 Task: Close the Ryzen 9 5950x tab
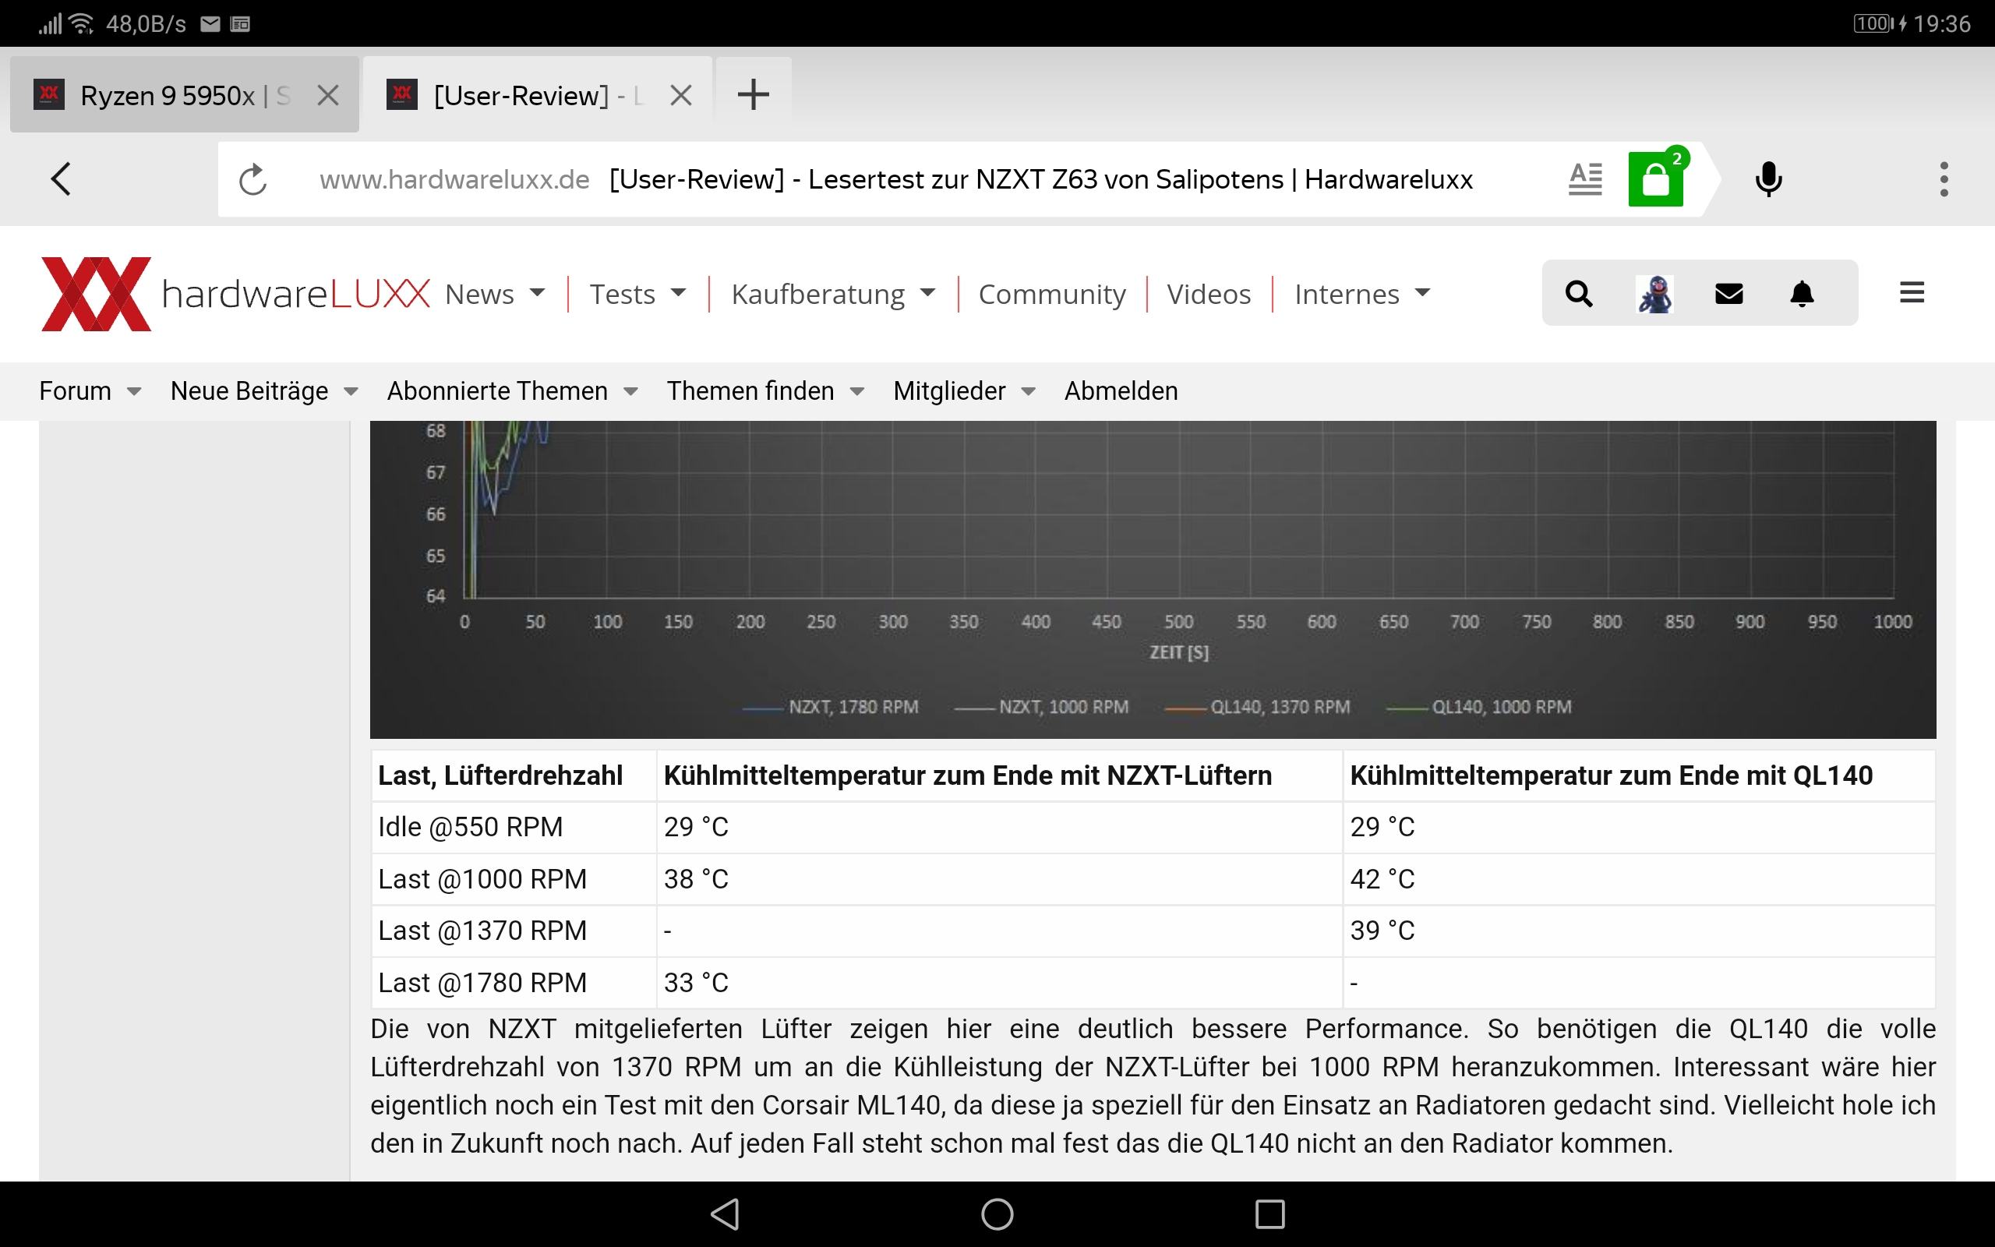click(328, 96)
